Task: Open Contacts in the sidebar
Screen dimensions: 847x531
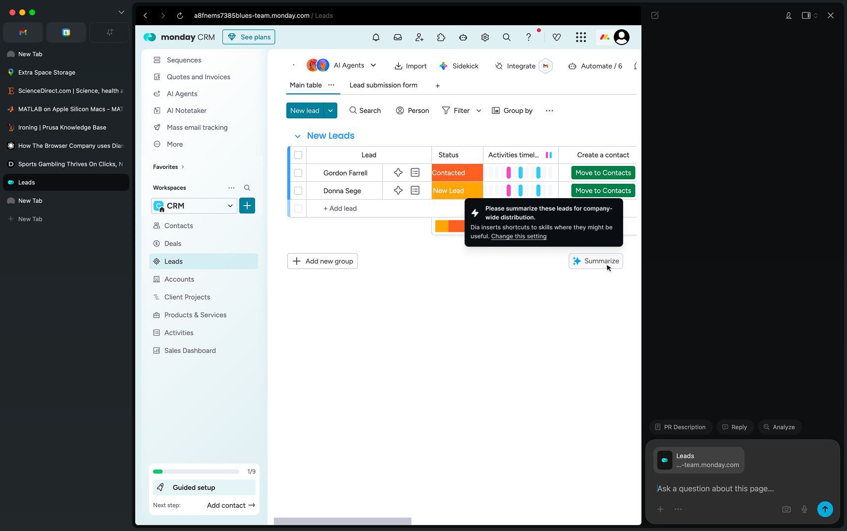Action: [204, 226]
